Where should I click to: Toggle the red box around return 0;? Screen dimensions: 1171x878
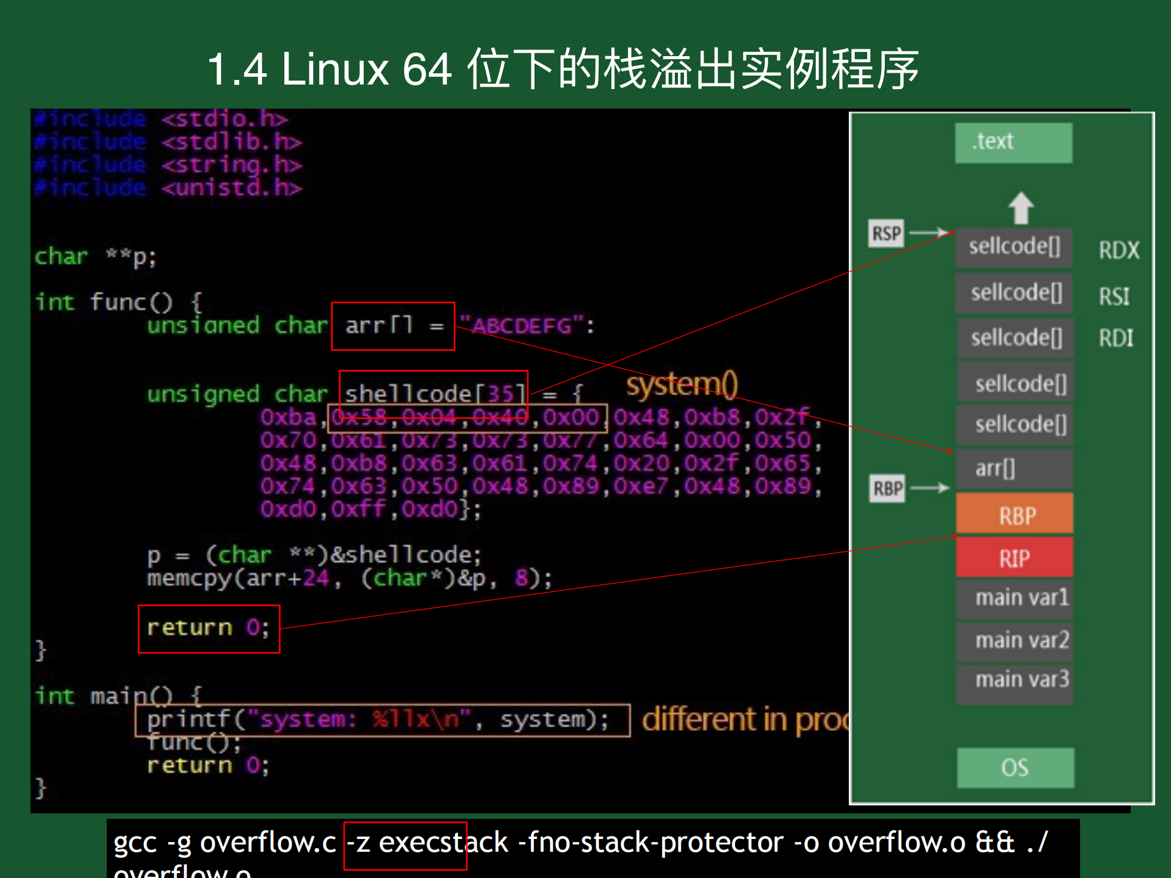tap(209, 628)
